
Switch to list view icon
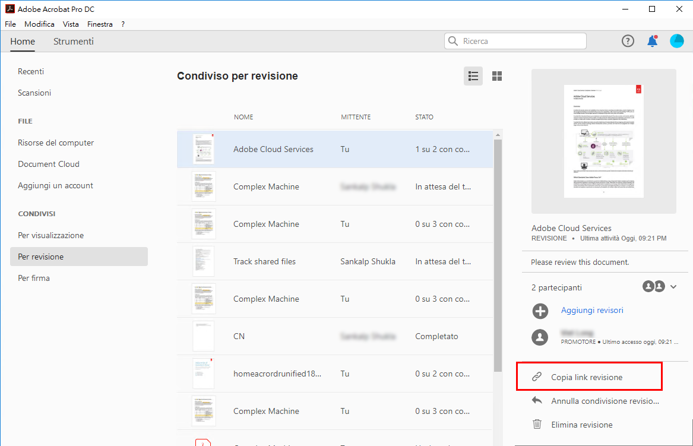[x=473, y=76]
